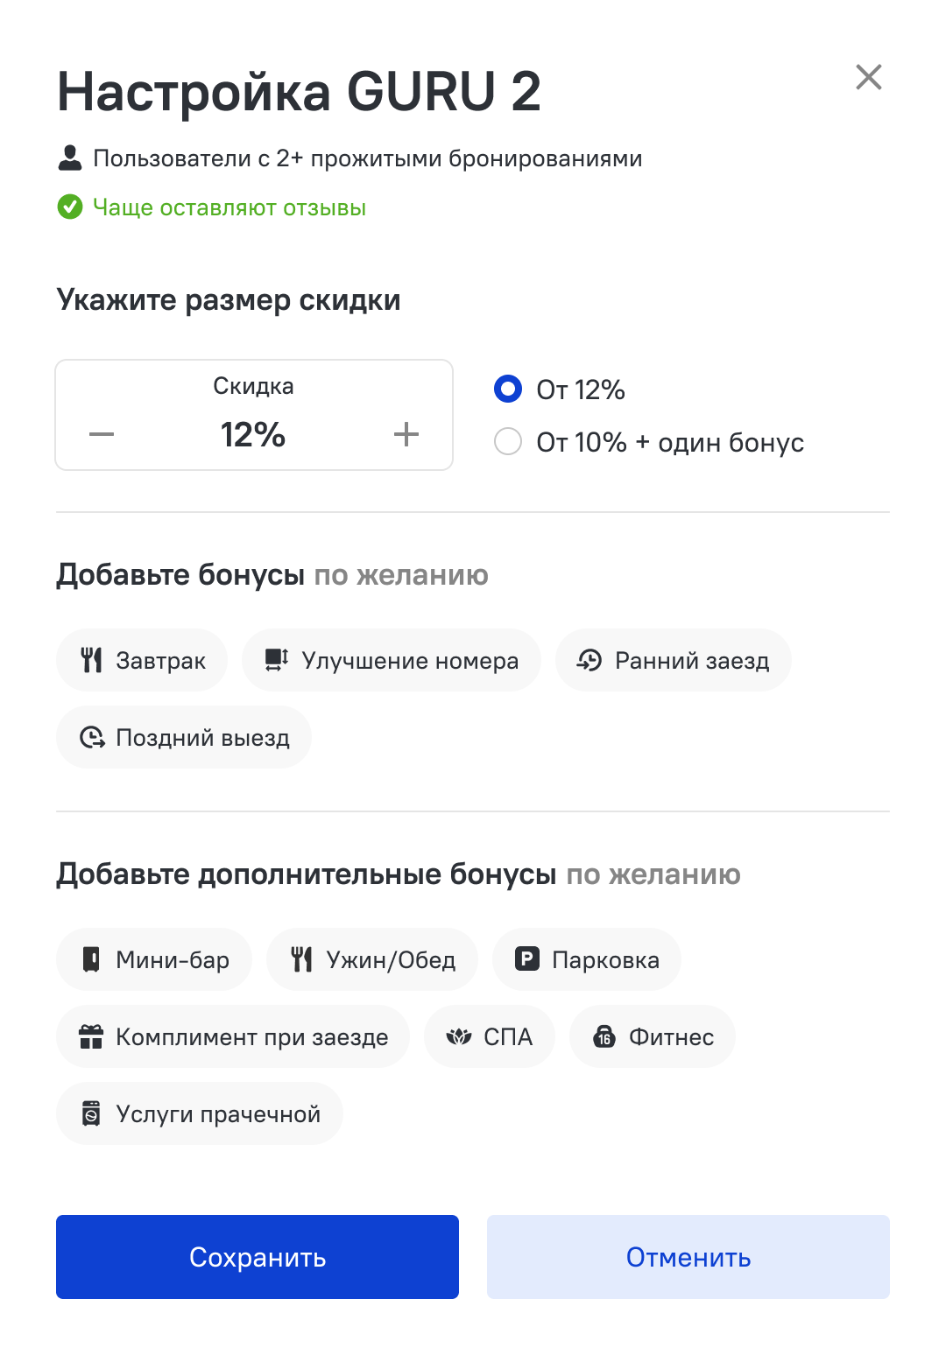Viewport: 946px width, 1355px height.
Task: Click the clock icon on Ранний заезд
Action: click(589, 660)
